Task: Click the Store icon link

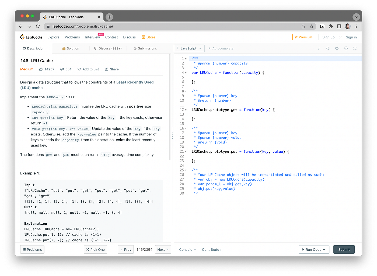Action: point(148,37)
